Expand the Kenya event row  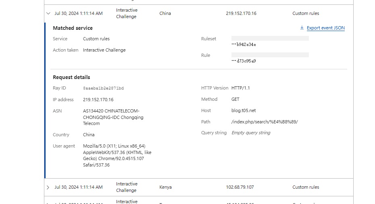[x=48, y=187]
